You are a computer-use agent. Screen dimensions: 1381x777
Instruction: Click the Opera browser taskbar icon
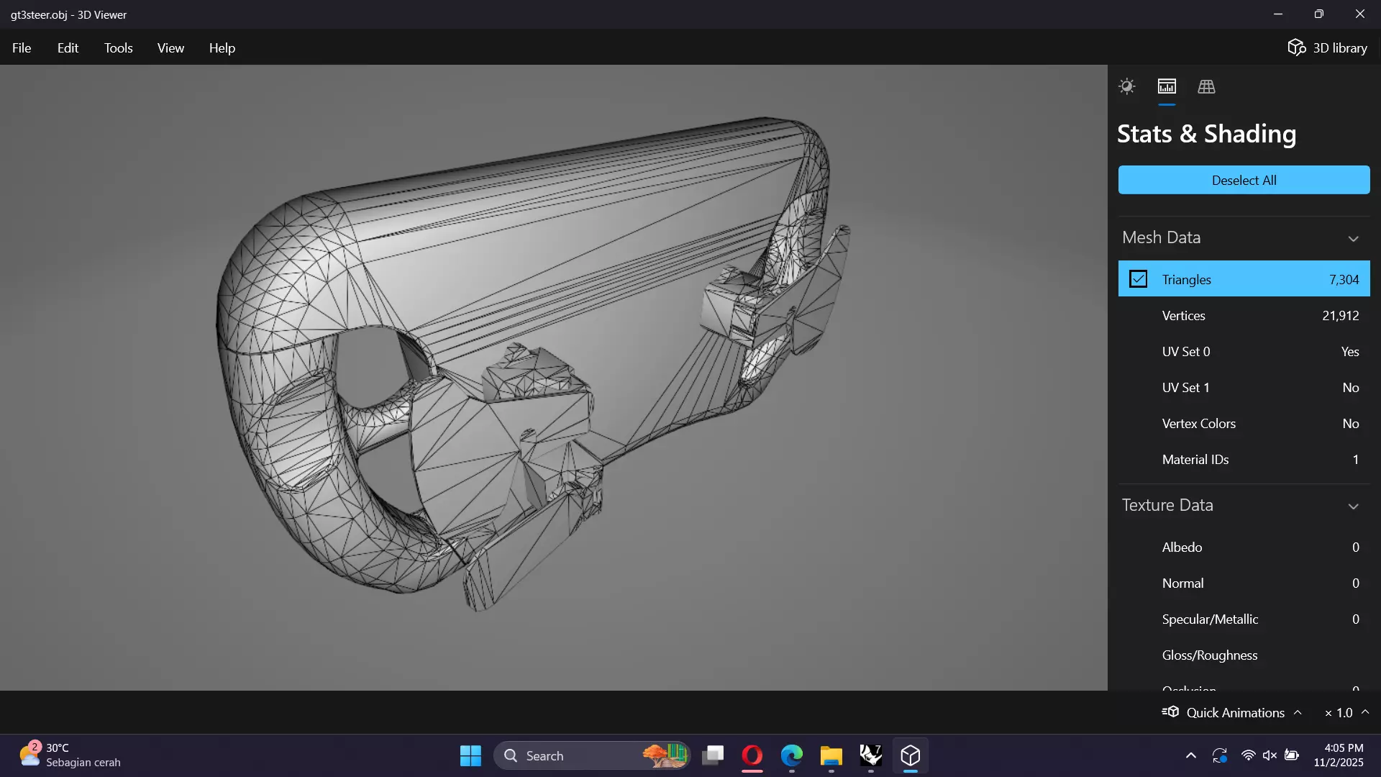tap(752, 755)
